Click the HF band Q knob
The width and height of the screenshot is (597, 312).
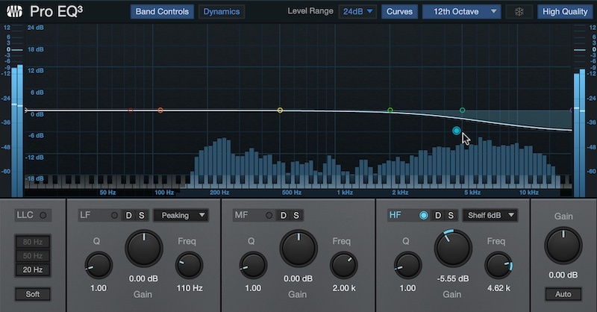[x=407, y=266]
